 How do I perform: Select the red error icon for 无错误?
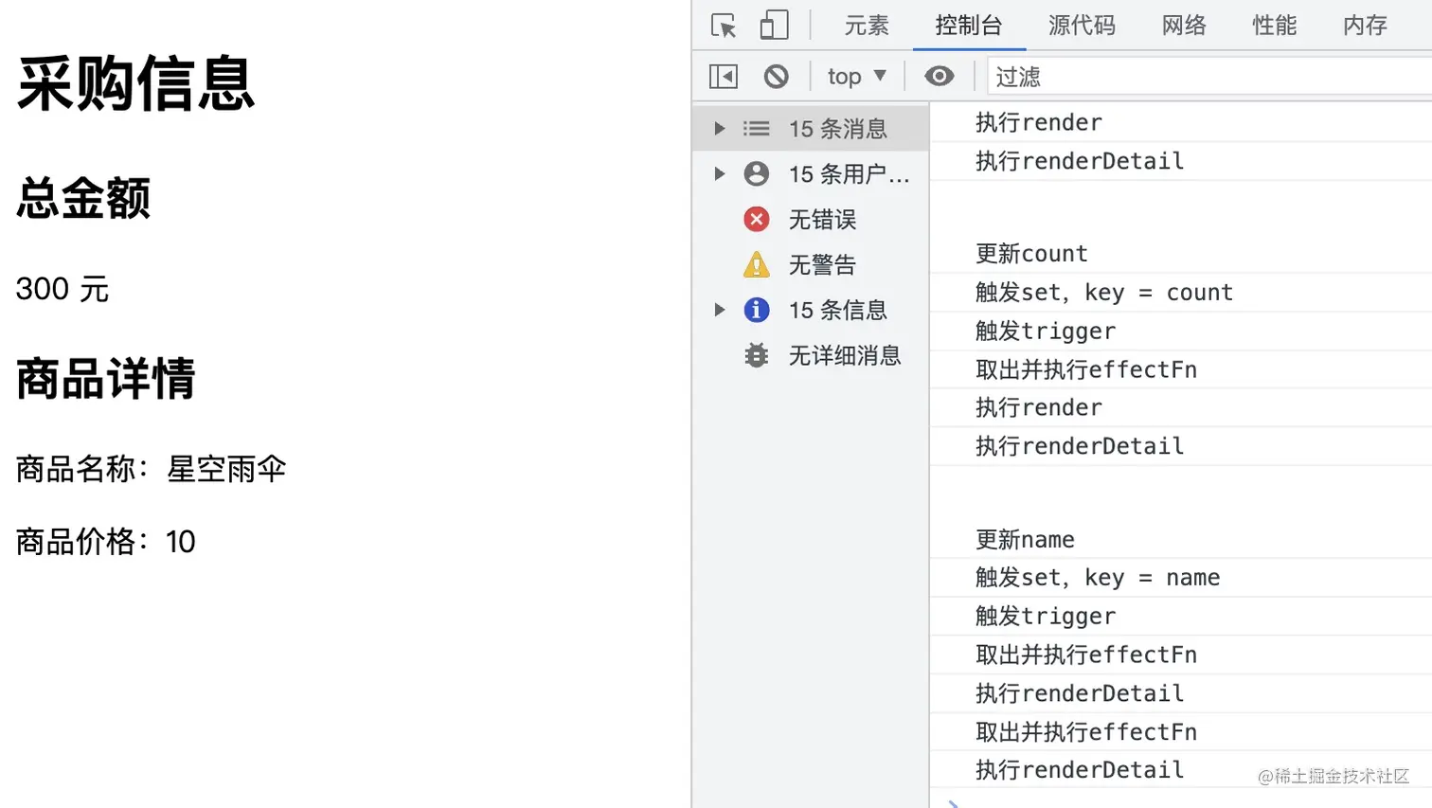757,220
